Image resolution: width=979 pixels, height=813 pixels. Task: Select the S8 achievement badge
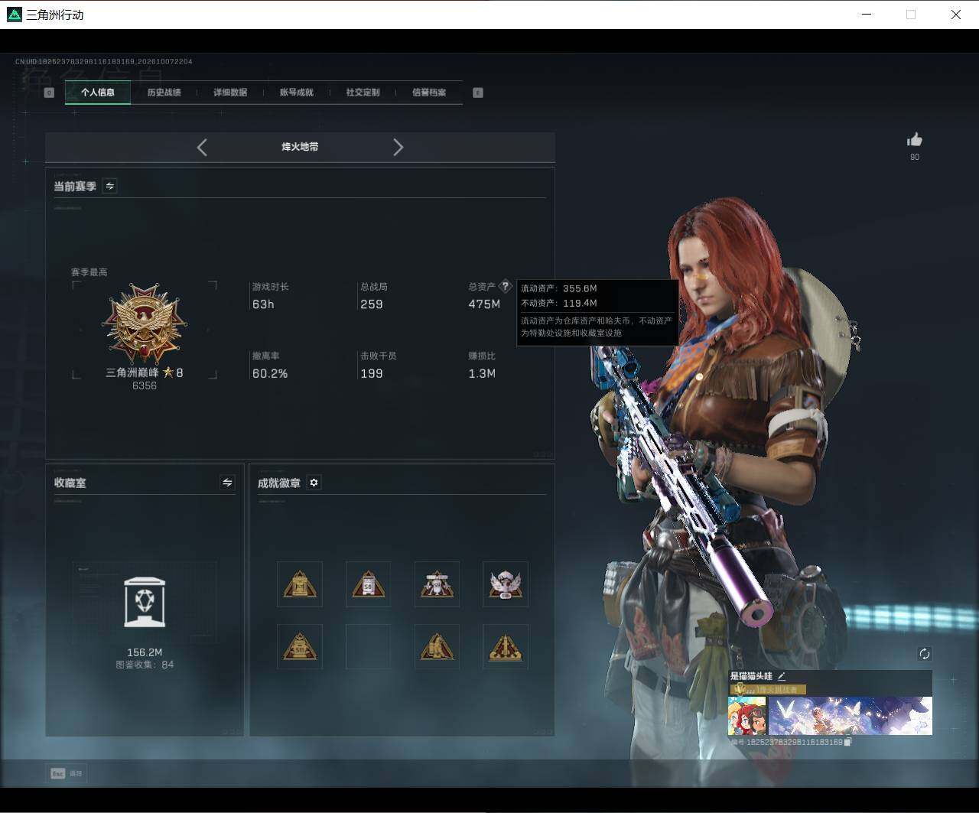tap(368, 584)
